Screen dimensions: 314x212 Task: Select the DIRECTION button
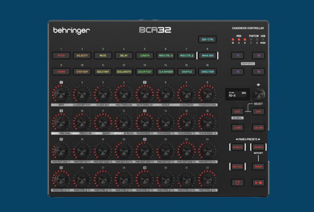coord(208,72)
